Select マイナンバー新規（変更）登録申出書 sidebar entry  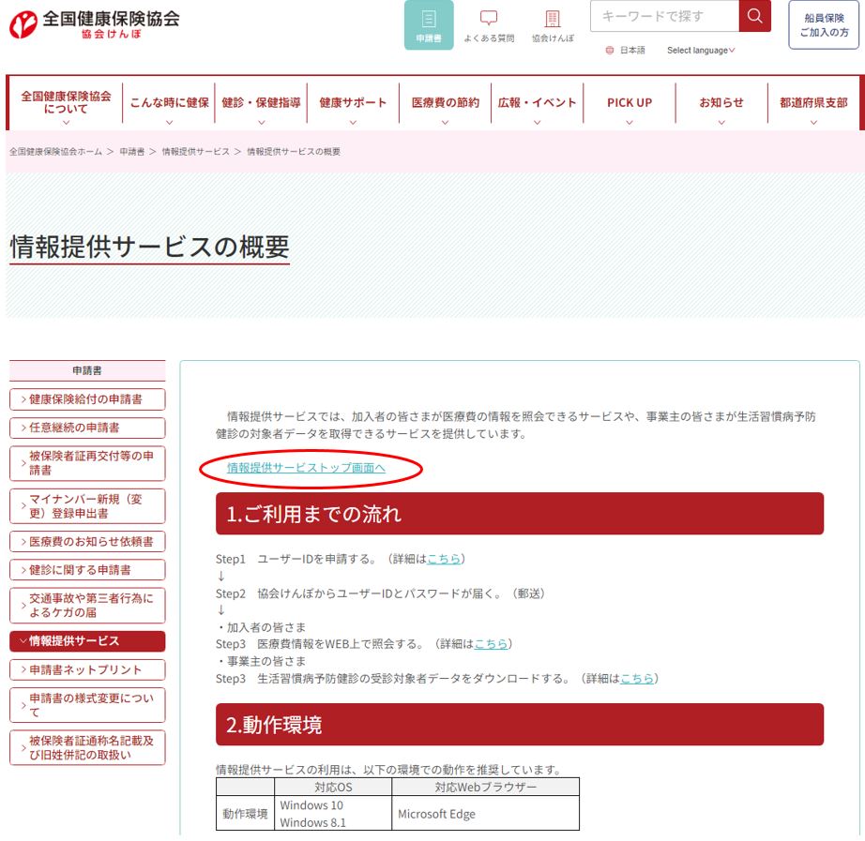[x=86, y=506]
